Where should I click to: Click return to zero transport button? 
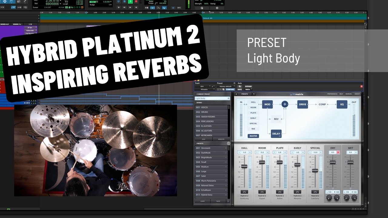119,7
